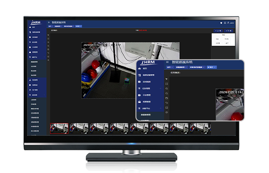Image resolution: width=269 pixels, height=173 pixels.
Task: Click the previous image button
Action: (218, 30)
